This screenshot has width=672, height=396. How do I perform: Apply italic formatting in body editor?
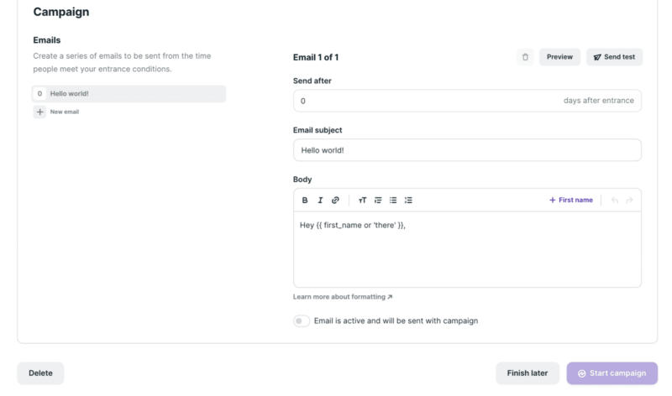pyautogui.click(x=320, y=201)
